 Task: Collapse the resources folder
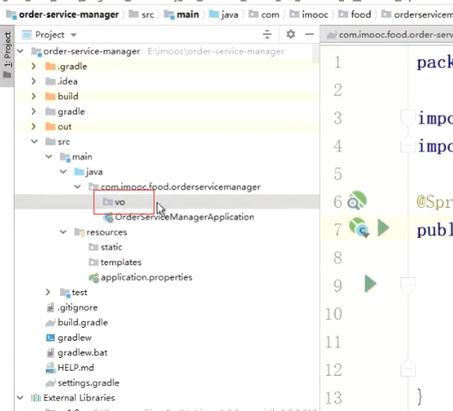pos(63,232)
